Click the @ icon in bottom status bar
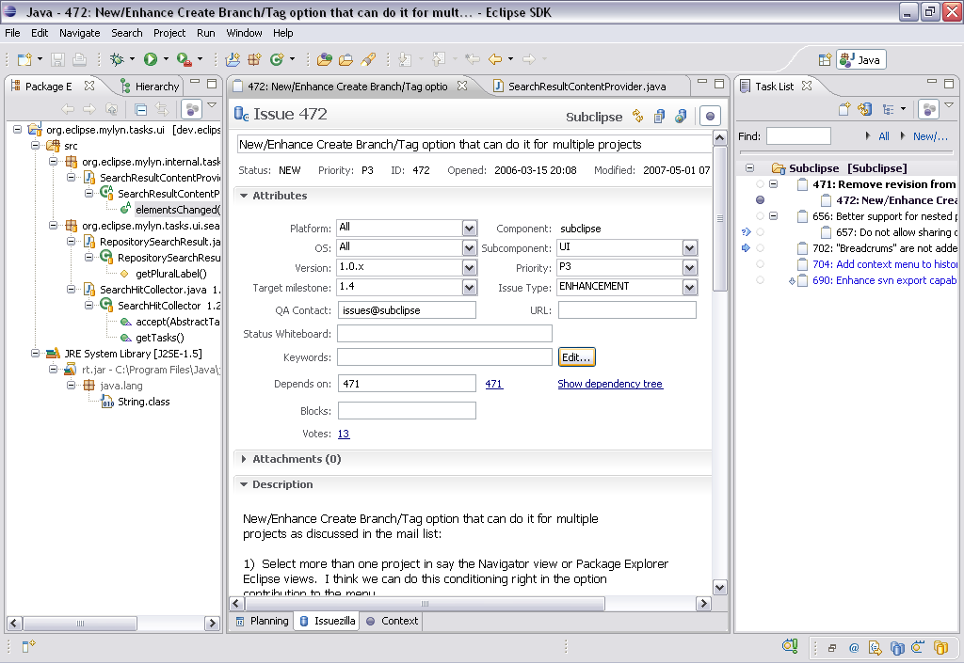 [x=854, y=647]
